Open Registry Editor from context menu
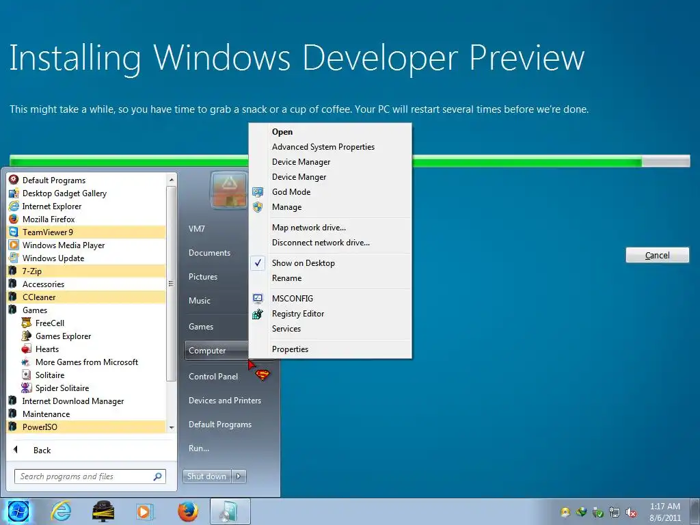 click(x=329, y=313)
